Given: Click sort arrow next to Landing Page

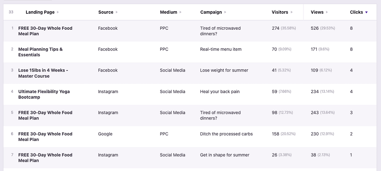Looking at the screenshot, I should coord(58,12).
